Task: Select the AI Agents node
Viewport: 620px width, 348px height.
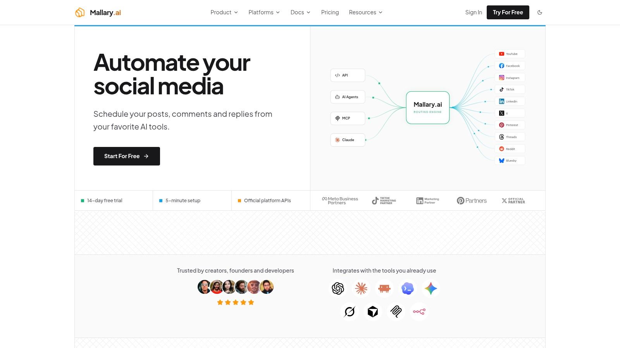Action: 348,97
